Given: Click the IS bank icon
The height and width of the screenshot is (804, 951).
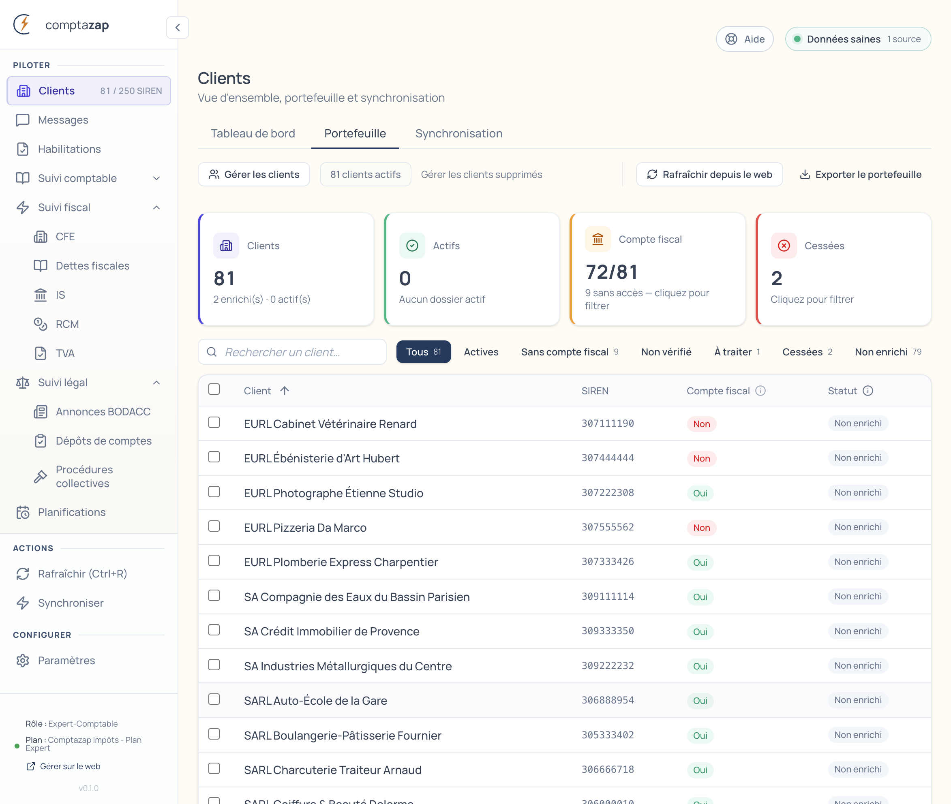Looking at the screenshot, I should coord(41,295).
